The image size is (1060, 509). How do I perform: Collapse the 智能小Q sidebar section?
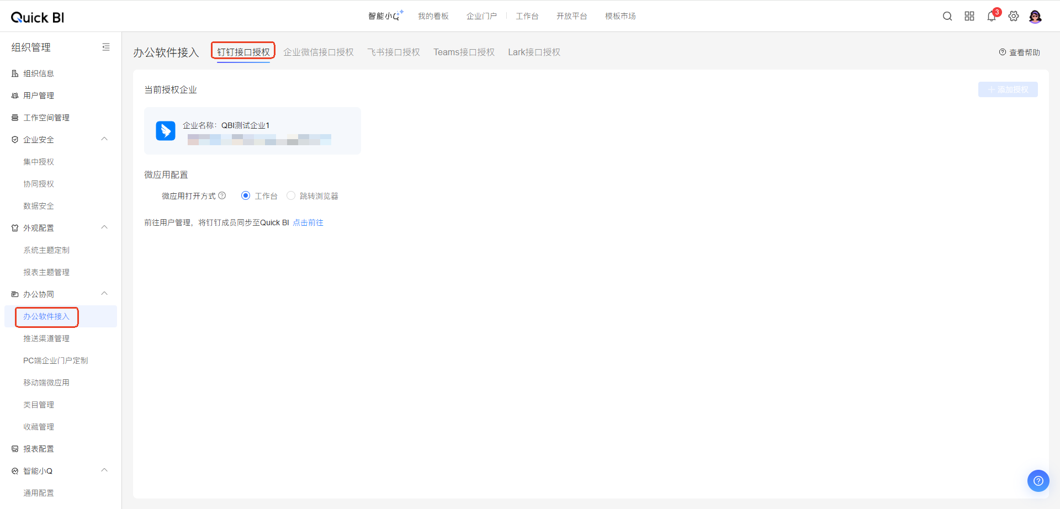(x=104, y=470)
